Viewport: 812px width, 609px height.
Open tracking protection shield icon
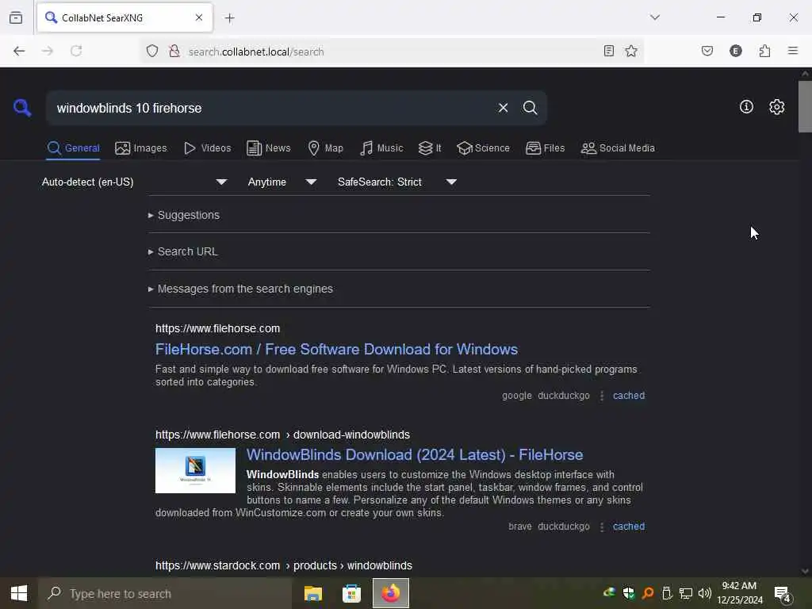(152, 51)
